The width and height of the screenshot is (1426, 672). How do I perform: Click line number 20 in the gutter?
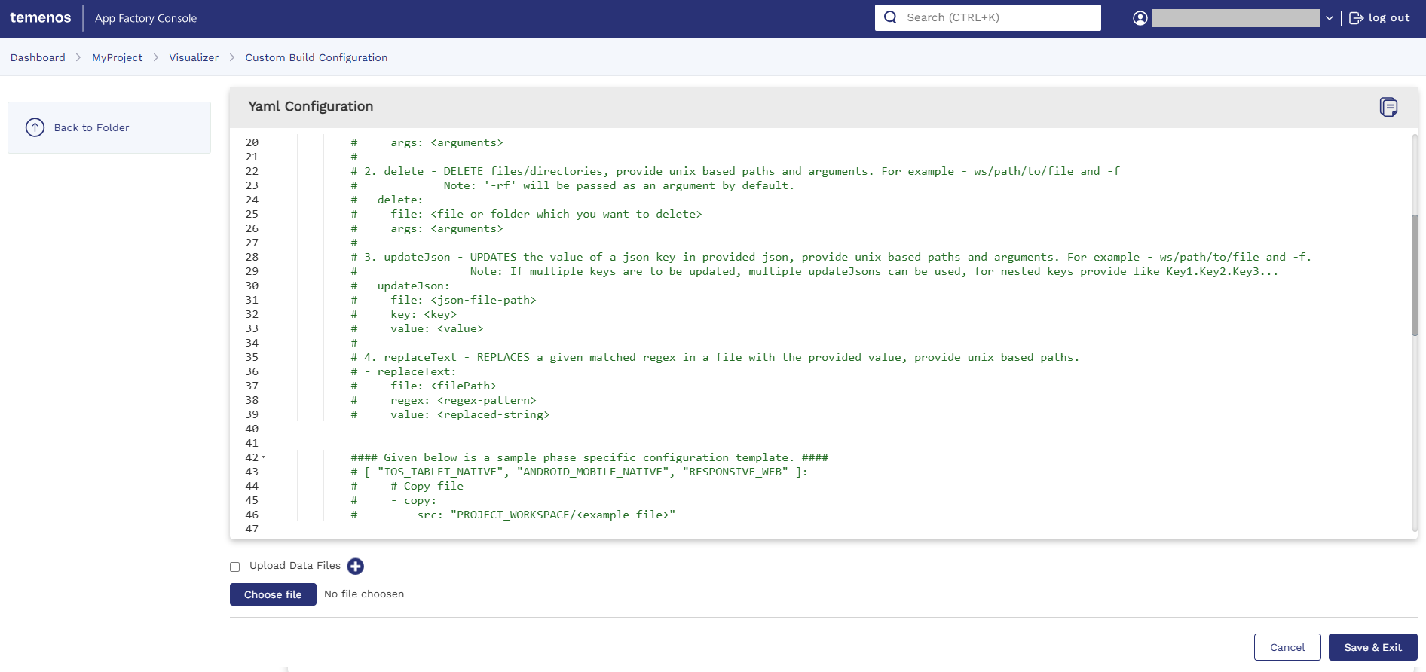[x=252, y=142]
